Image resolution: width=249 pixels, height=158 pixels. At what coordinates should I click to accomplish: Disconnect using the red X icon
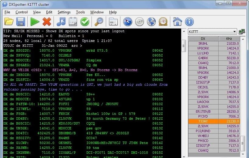pos(47,22)
